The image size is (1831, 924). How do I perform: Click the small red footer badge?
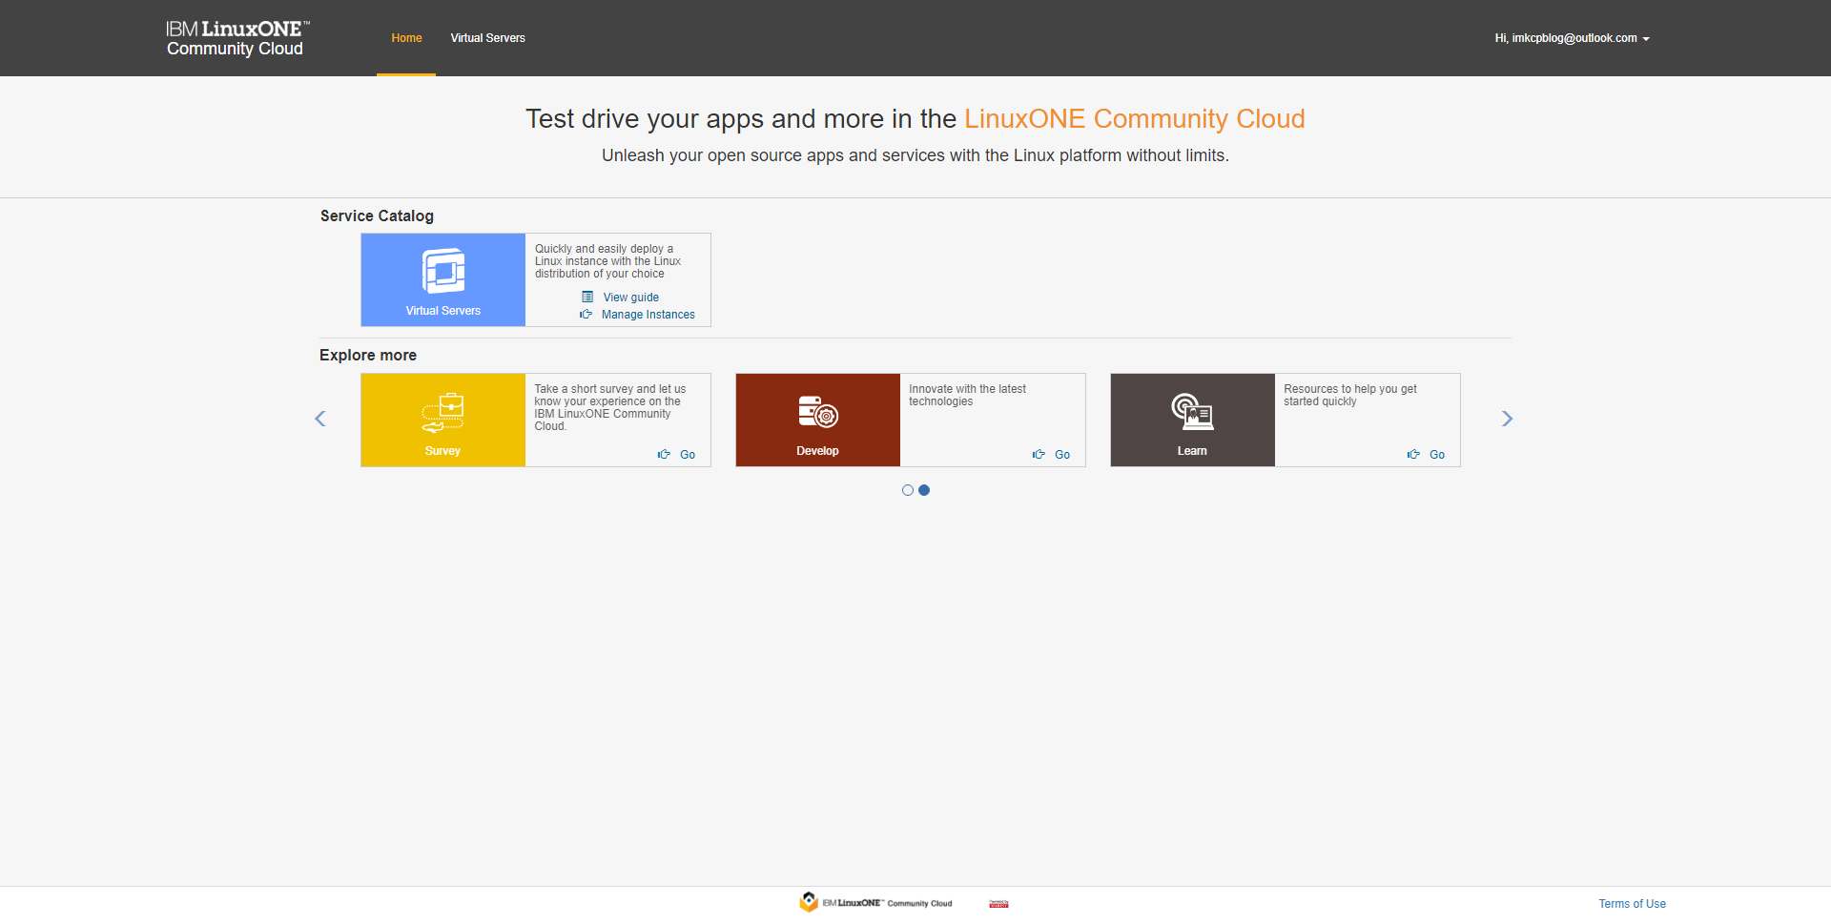[x=998, y=904]
